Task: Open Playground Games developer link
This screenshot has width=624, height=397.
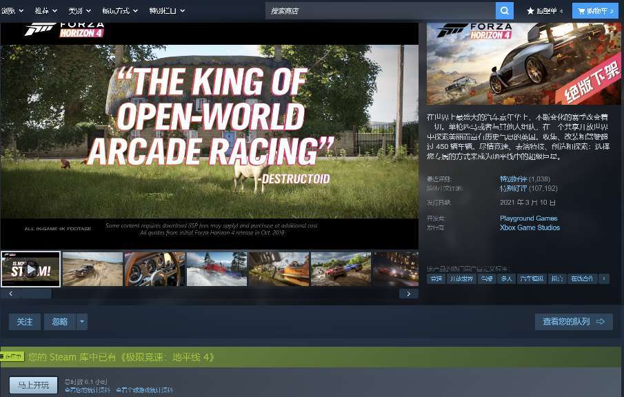Action: pyautogui.click(x=528, y=218)
